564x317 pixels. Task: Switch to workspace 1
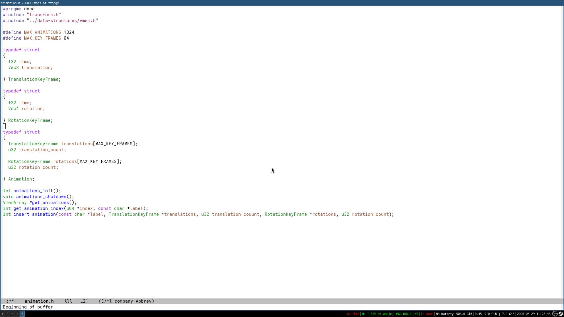tap(2, 314)
